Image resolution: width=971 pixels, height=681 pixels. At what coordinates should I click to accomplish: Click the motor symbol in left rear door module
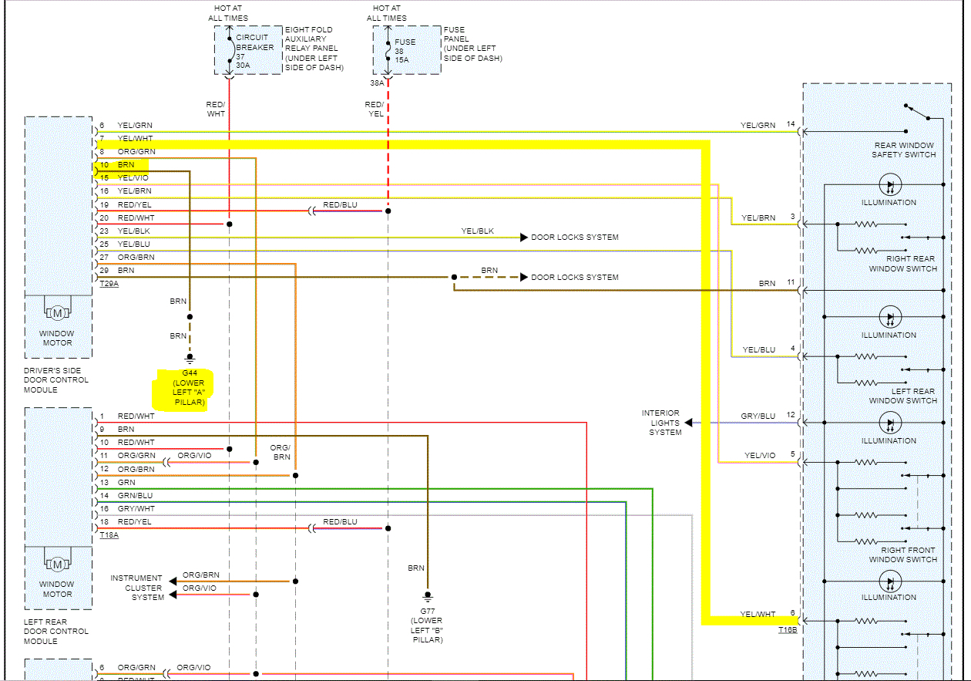coord(58,564)
